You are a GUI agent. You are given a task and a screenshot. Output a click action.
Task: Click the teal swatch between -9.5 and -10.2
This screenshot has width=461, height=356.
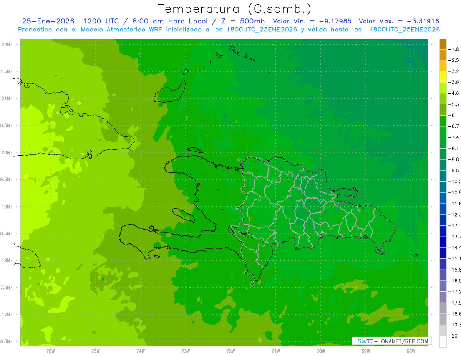(443, 176)
